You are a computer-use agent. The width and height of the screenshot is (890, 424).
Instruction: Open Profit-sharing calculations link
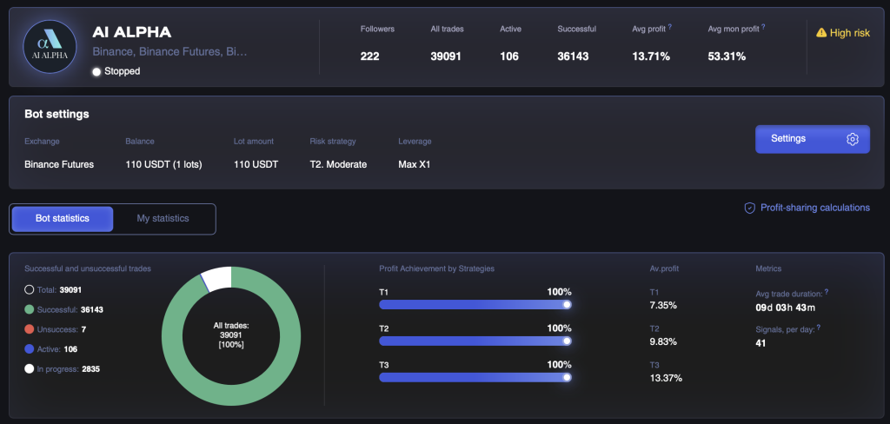tap(814, 208)
